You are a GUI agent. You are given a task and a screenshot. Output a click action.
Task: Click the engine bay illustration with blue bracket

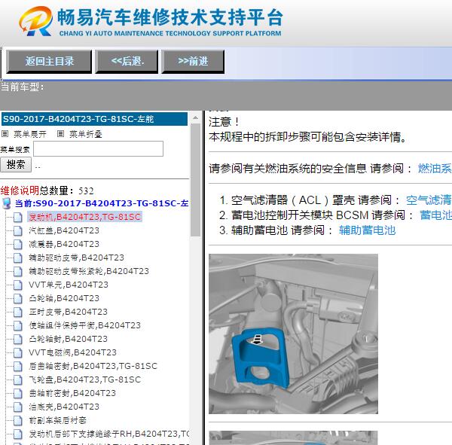pyautogui.click(x=293, y=334)
